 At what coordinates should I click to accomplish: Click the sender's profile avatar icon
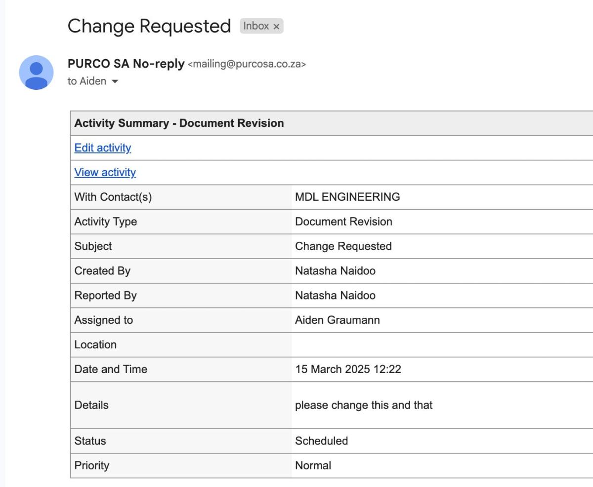[x=36, y=73]
